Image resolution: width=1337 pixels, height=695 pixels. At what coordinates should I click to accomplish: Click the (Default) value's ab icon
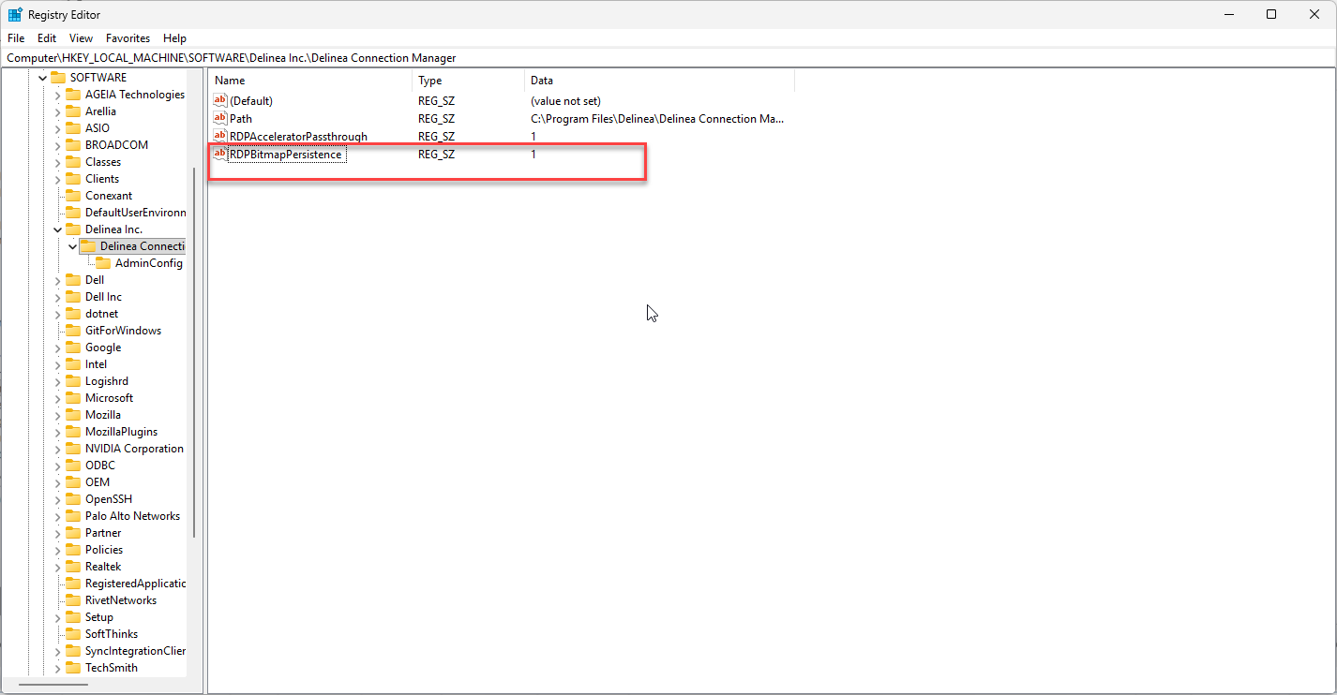point(220,100)
